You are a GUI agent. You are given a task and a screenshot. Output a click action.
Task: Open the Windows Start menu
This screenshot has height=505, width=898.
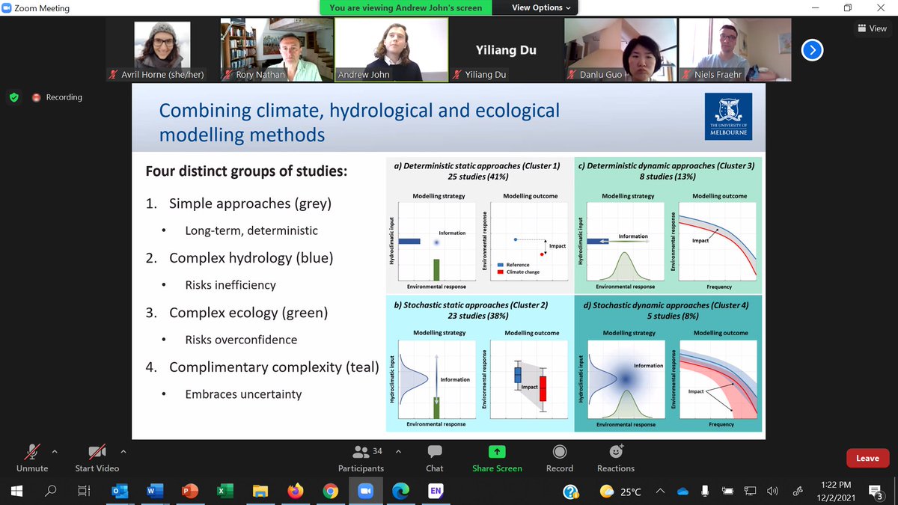tap(15, 491)
